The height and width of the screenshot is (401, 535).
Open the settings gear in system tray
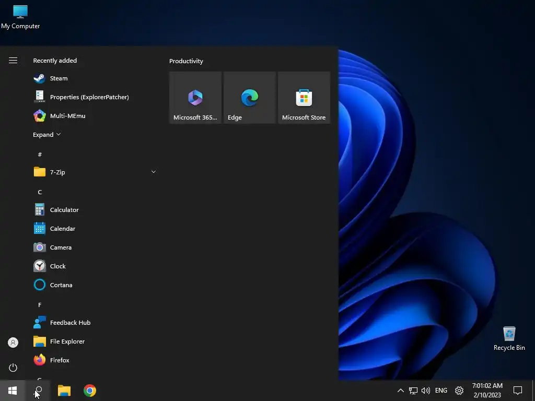coord(459,391)
